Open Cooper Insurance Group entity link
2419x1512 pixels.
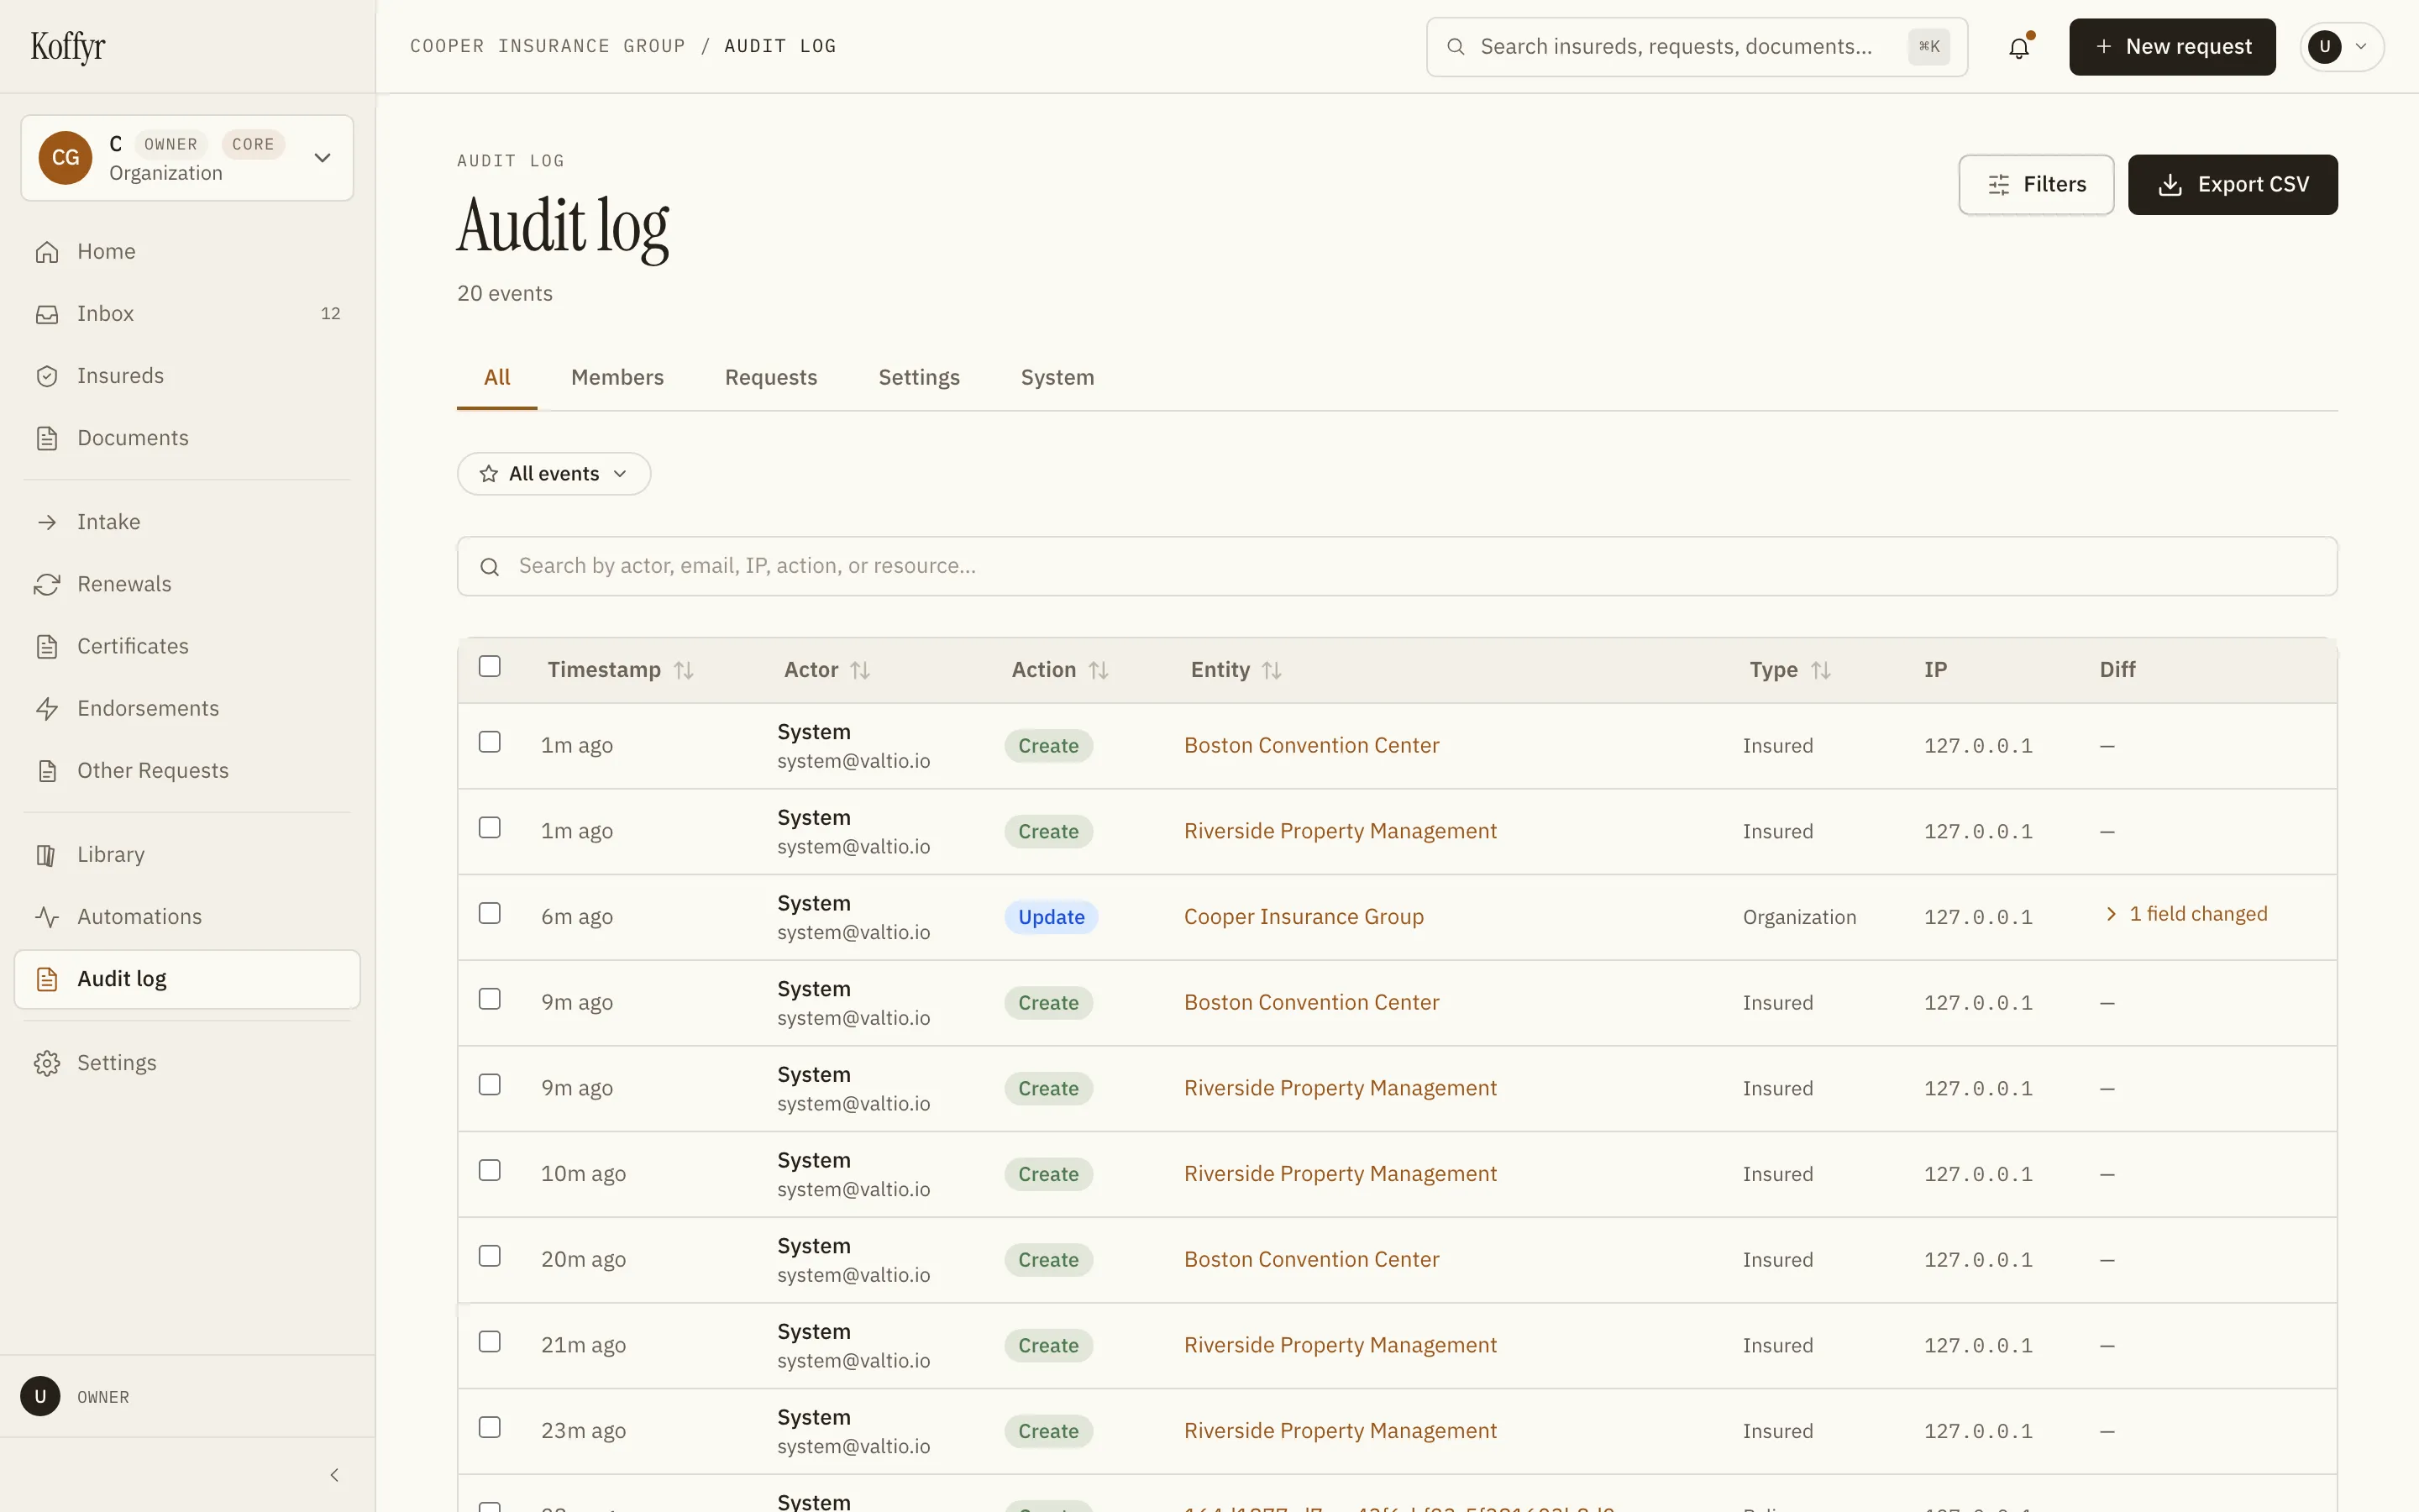pos(1304,917)
